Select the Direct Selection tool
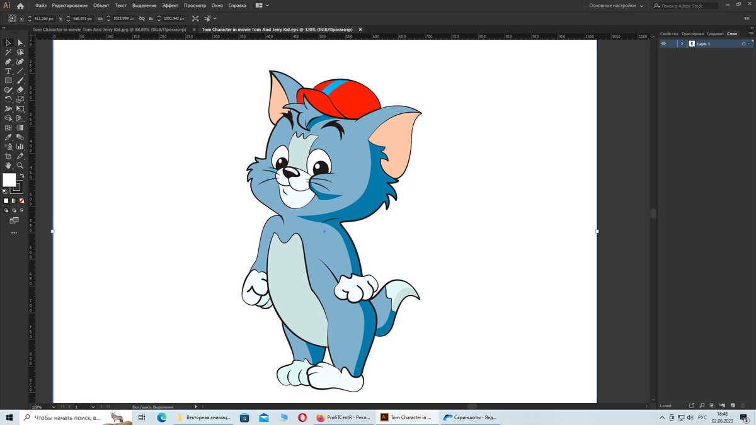This screenshot has width=756, height=425. [20, 43]
